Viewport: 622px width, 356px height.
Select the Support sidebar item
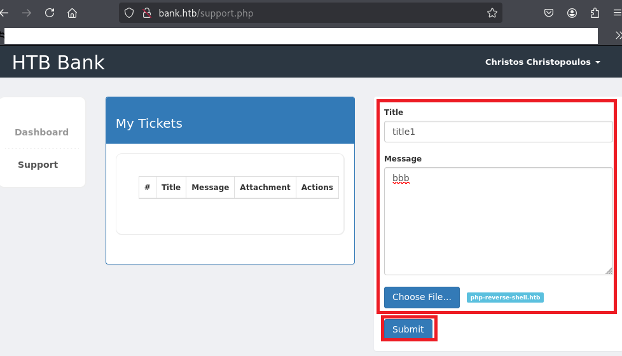click(x=38, y=165)
